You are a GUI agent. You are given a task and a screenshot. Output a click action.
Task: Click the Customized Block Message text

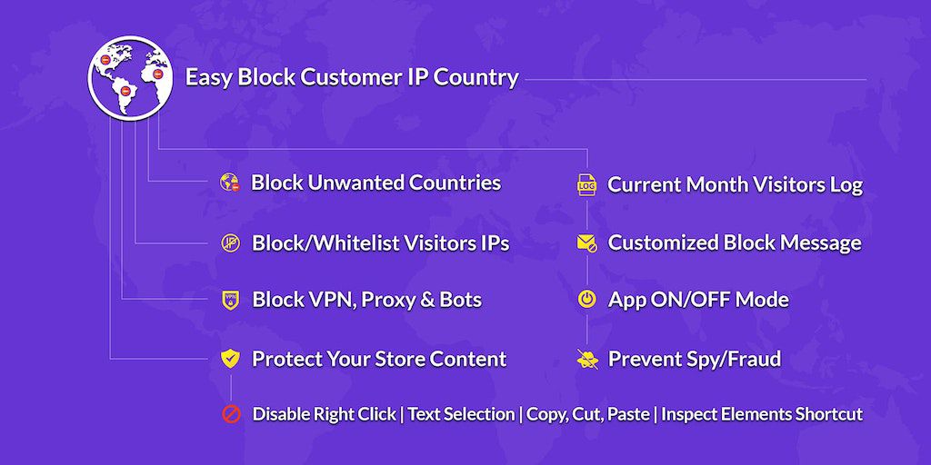735,243
